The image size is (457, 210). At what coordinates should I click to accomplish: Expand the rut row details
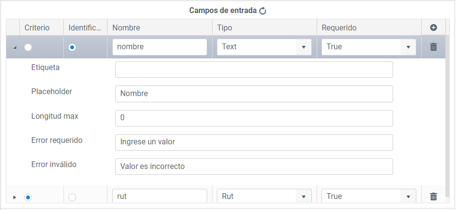click(15, 197)
